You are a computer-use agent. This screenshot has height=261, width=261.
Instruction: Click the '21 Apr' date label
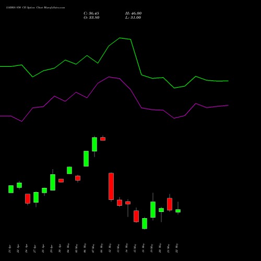[10, 248]
